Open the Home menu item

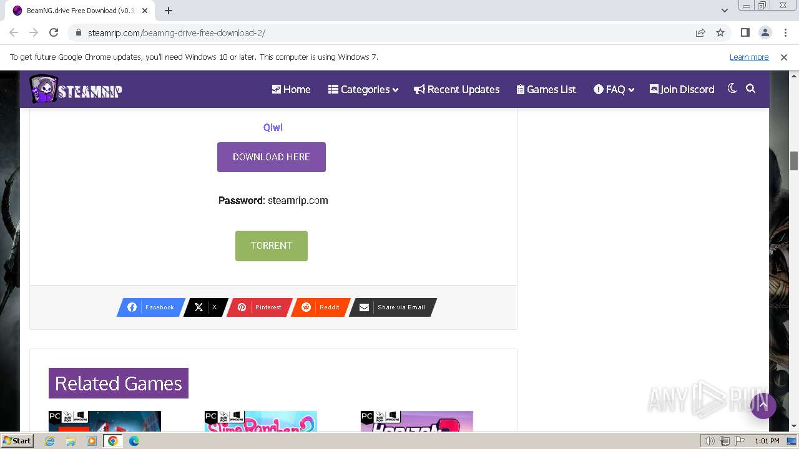pos(291,89)
